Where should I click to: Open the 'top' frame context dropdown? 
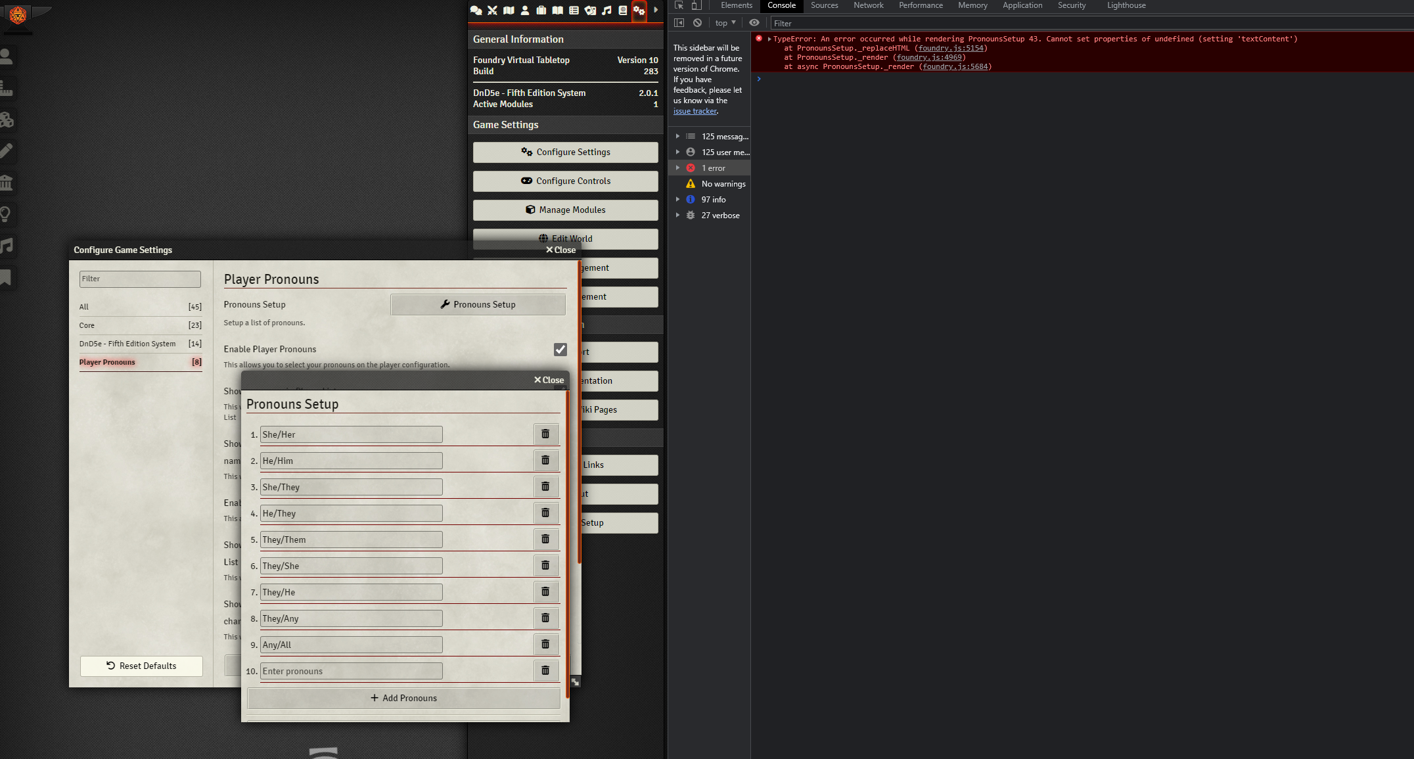point(724,23)
